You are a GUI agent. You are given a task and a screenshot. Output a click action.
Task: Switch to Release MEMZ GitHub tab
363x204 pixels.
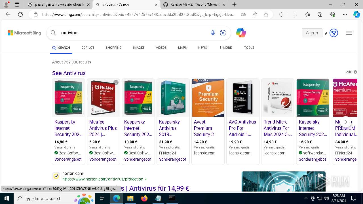195,5
